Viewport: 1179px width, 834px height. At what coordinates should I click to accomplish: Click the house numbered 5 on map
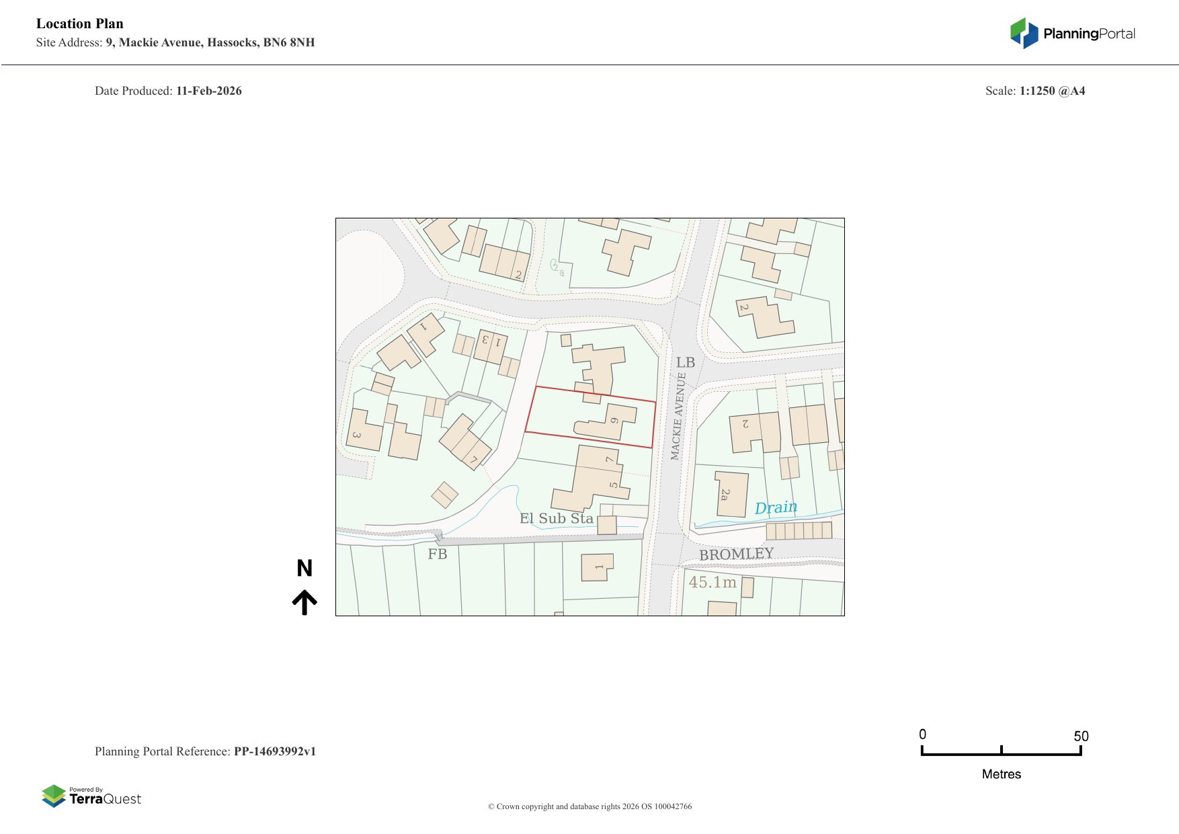pos(598,486)
